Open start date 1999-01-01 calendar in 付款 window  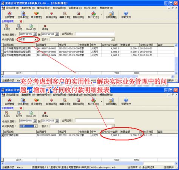(x=35, y=121)
